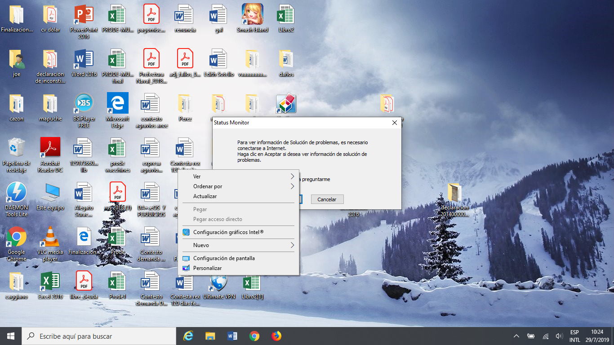Open File Explorer from the taskbar
The width and height of the screenshot is (614, 345).
[x=210, y=336]
